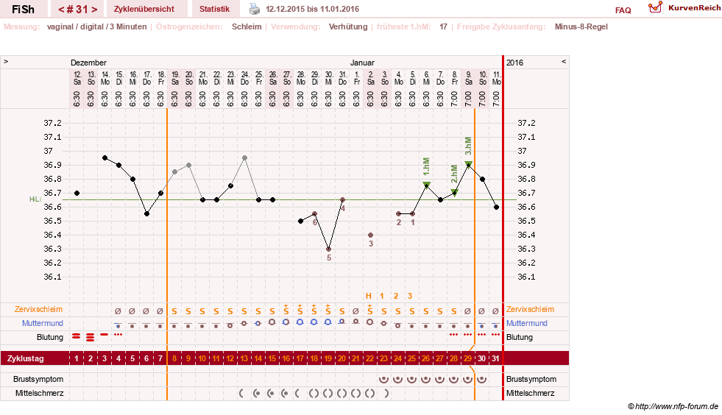722x415 pixels.
Task: Click the date header 11. Mo
Action: [x=496, y=78]
